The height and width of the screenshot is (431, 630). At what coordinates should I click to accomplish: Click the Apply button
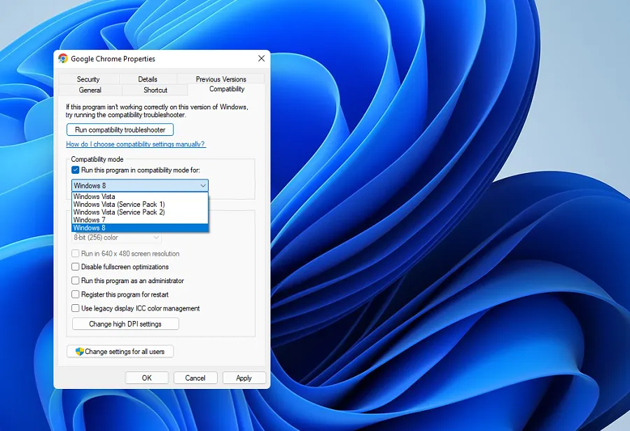pos(244,378)
